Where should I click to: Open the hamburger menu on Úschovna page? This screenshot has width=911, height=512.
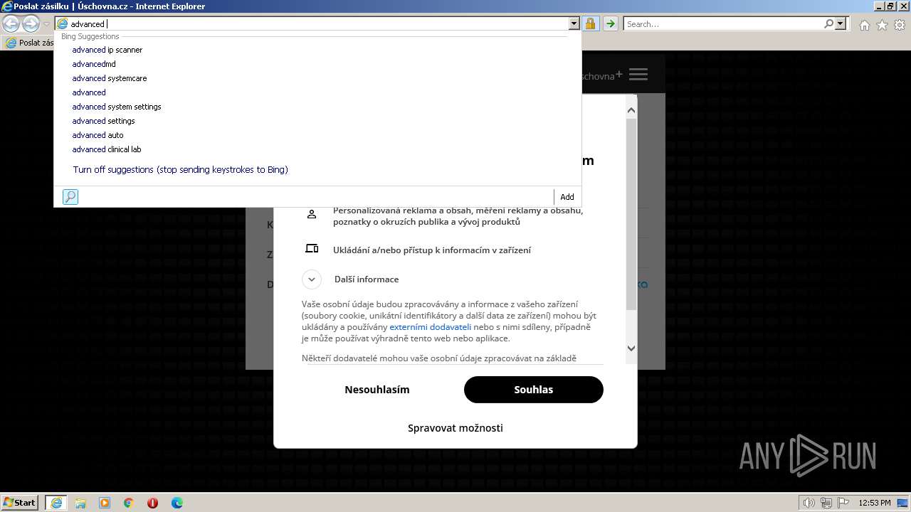point(638,75)
